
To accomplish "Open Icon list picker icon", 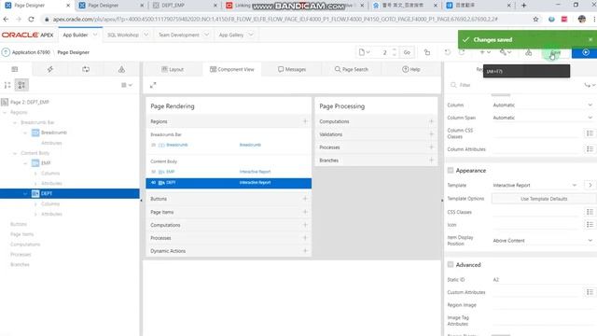I will tap(590, 225).
